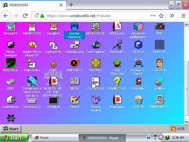Click the page scrollbar up arrow

(x=186, y=25)
